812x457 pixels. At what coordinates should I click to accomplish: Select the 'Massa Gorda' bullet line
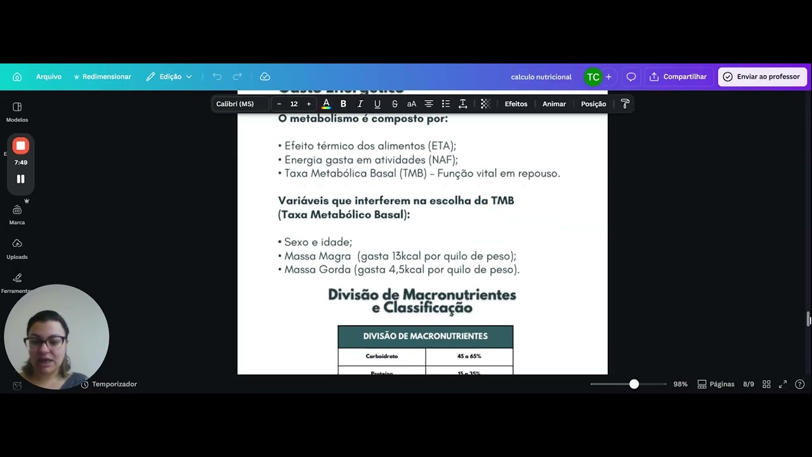click(x=398, y=270)
